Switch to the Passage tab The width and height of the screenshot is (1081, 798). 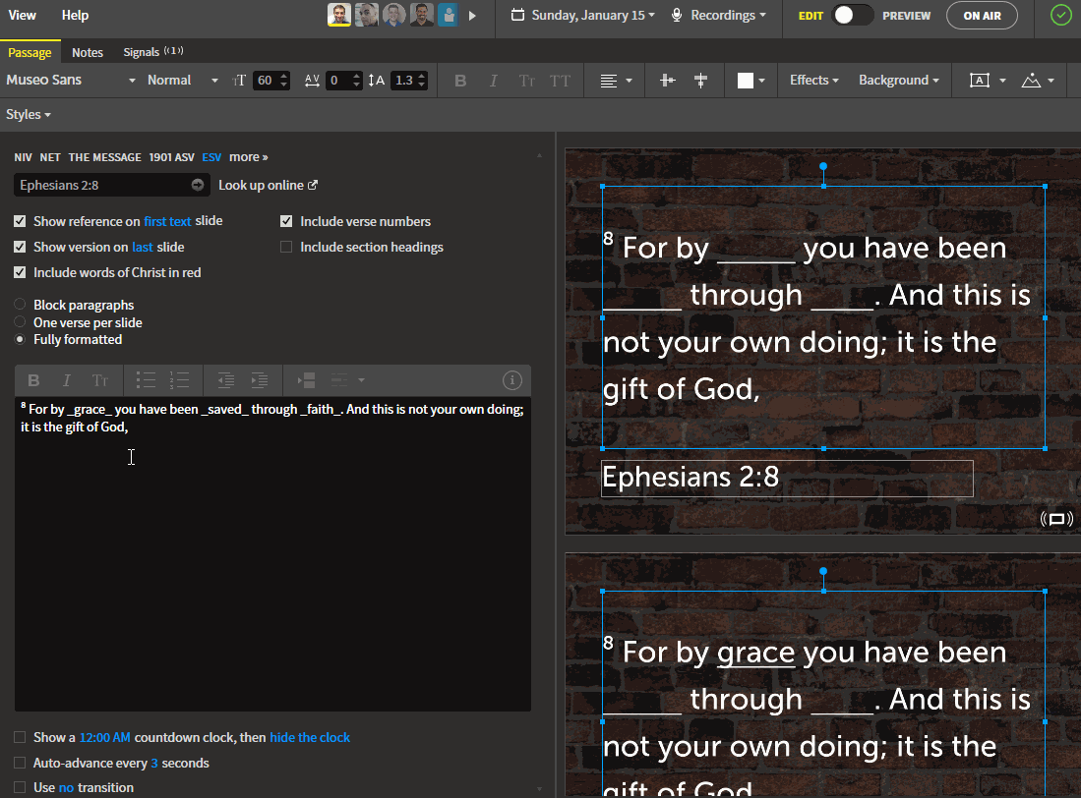coord(30,52)
